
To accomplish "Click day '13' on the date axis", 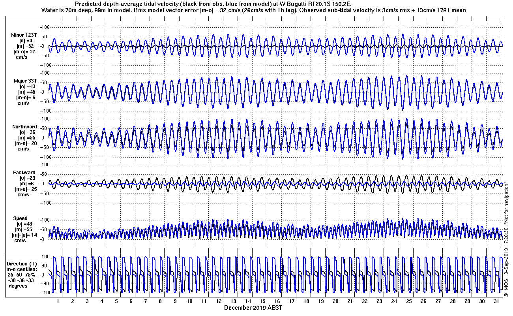I will click(x=233, y=301).
